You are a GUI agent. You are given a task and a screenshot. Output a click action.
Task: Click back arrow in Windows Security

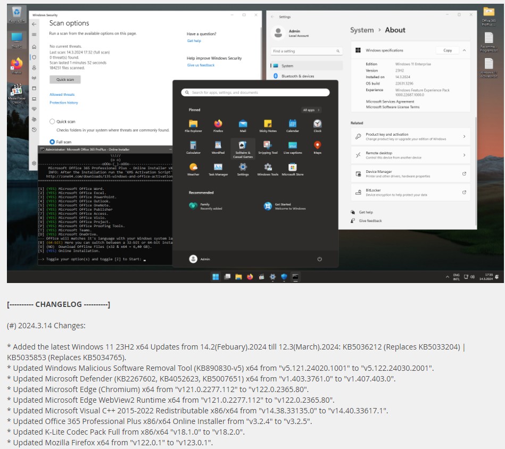[x=34, y=24]
